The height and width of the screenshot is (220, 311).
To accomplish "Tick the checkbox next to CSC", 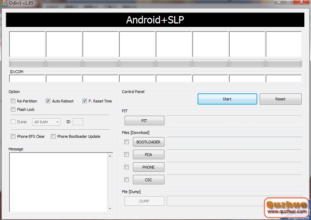I will [x=127, y=180].
